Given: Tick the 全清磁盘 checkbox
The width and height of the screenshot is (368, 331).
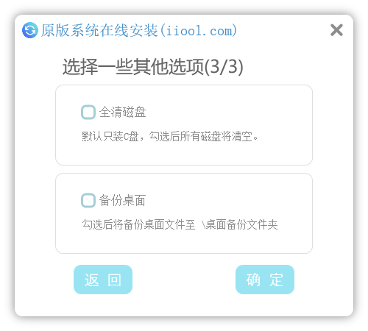Looking at the screenshot, I should click(x=88, y=112).
